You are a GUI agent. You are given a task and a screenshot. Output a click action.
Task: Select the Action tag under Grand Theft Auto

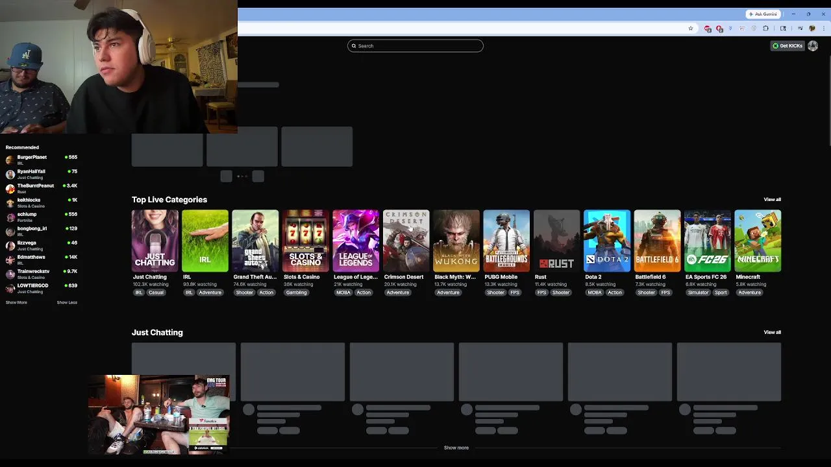tap(266, 293)
